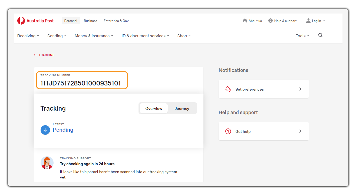The width and height of the screenshot is (356, 195).
Task: Click the Notifications heading
Action: pyautogui.click(x=233, y=70)
